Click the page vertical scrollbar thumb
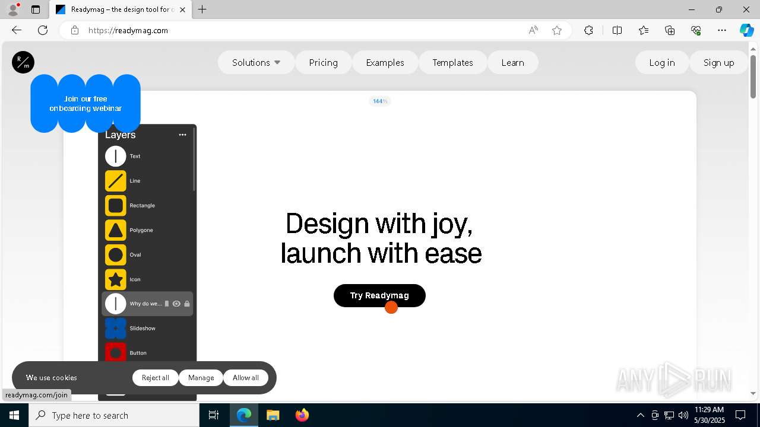This screenshot has width=760, height=427. 753,77
